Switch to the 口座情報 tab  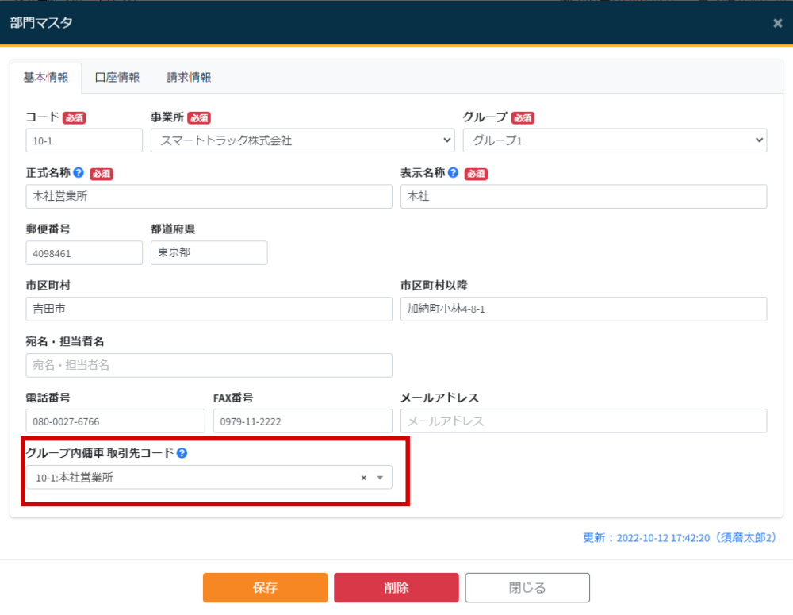point(117,77)
